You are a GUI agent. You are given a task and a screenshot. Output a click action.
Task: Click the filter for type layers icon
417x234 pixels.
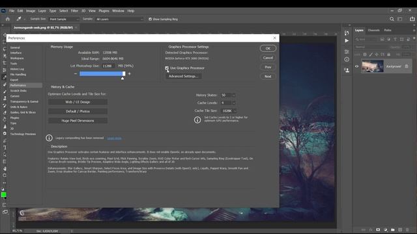pos(395,39)
